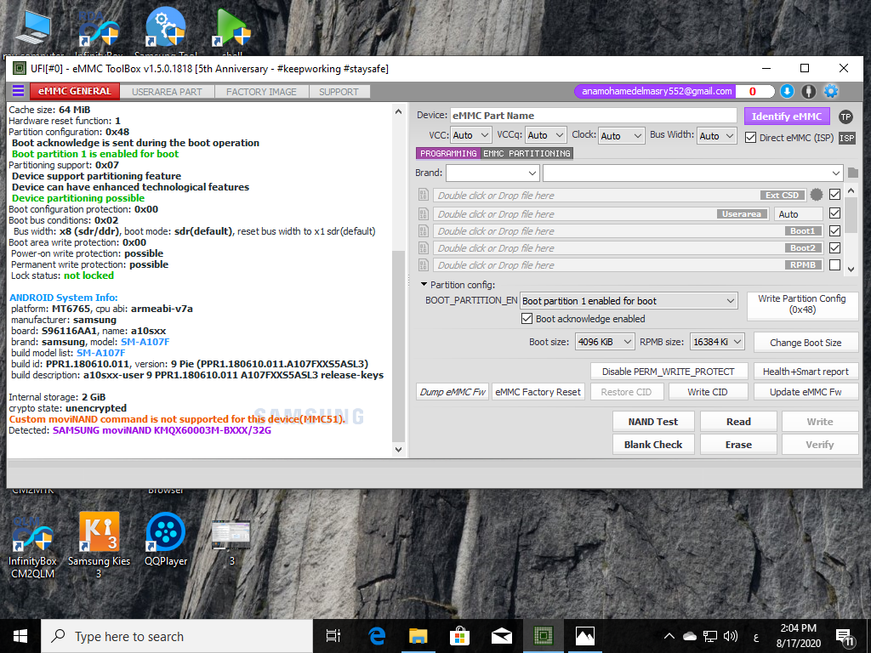Toggle Direct eMMC (ISP) checkbox

(x=750, y=138)
